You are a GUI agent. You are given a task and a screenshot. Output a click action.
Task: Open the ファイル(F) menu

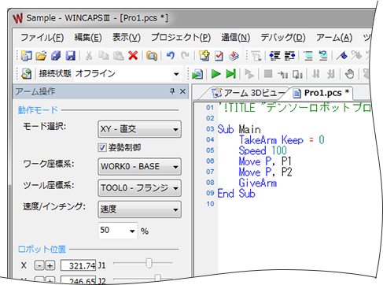[x=42, y=38]
